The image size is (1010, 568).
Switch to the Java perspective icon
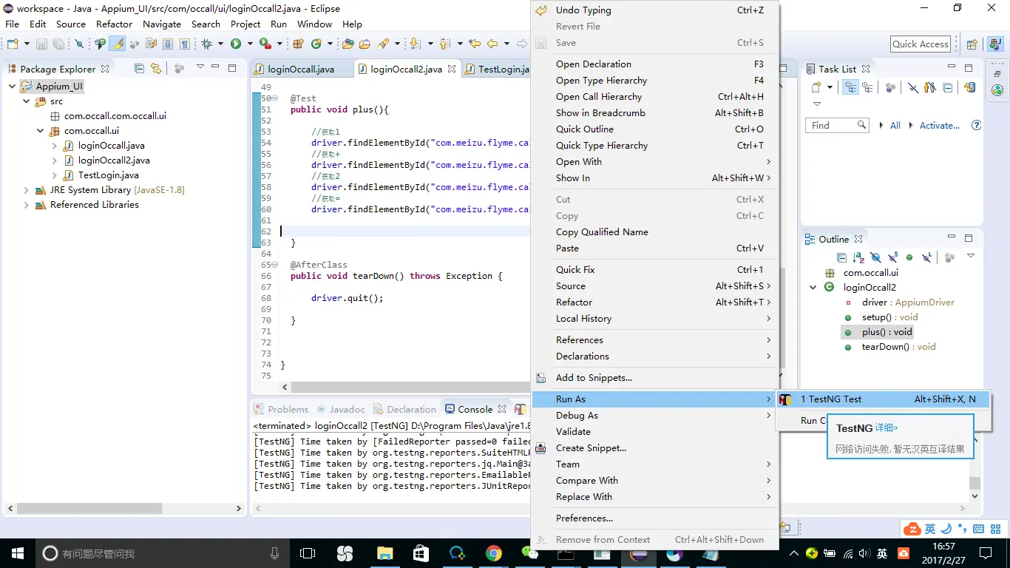997,44
